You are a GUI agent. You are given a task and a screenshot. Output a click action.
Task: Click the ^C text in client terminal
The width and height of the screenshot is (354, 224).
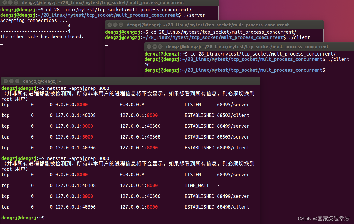147,65
